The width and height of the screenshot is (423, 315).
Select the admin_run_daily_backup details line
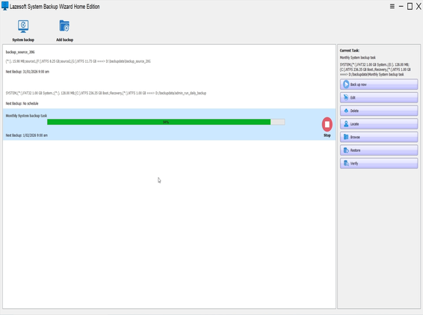106,93
